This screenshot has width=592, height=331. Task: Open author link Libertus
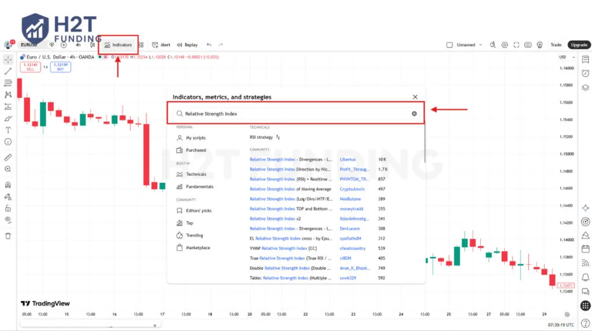[347, 160]
